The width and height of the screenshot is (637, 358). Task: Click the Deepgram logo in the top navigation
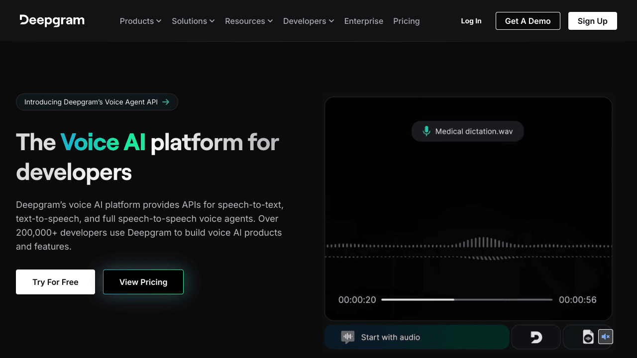click(52, 21)
